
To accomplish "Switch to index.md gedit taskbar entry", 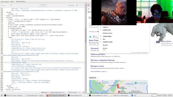I will point(120,95).
